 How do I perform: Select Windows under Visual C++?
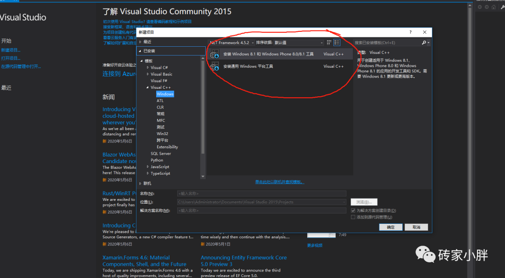pyautogui.click(x=165, y=94)
